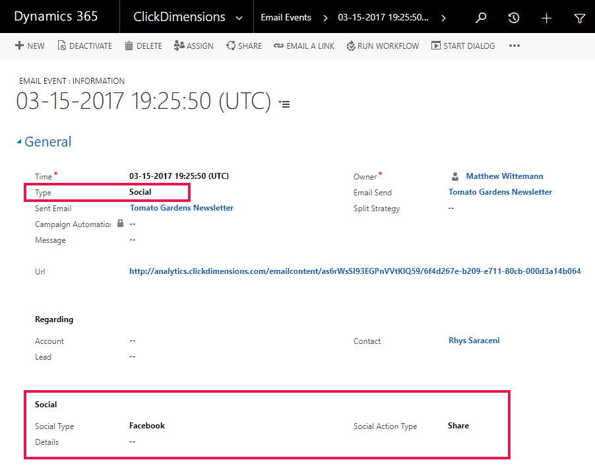Screen dimensions: 595x466
Task: Open the record title form selector menu
Action: click(x=284, y=104)
